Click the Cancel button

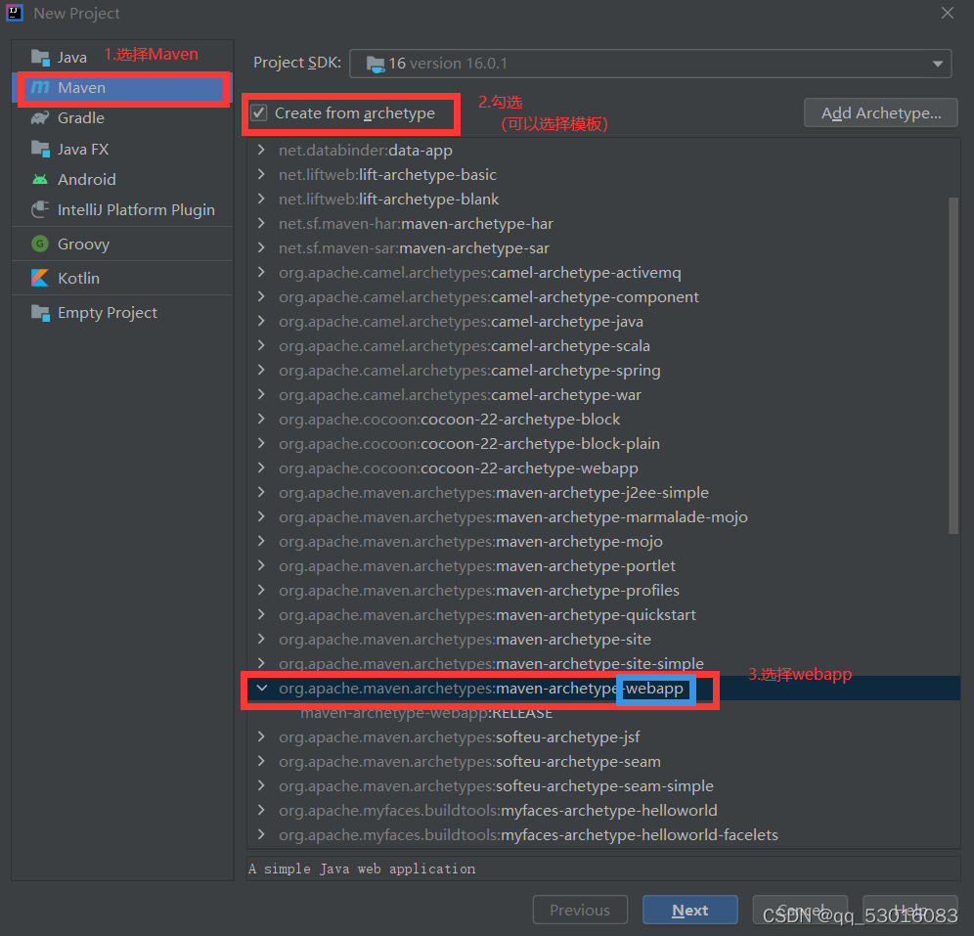pos(800,910)
